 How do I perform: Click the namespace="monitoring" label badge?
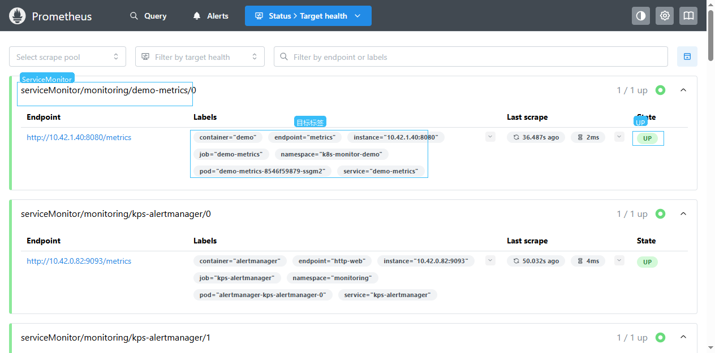click(x=333, y=278)
